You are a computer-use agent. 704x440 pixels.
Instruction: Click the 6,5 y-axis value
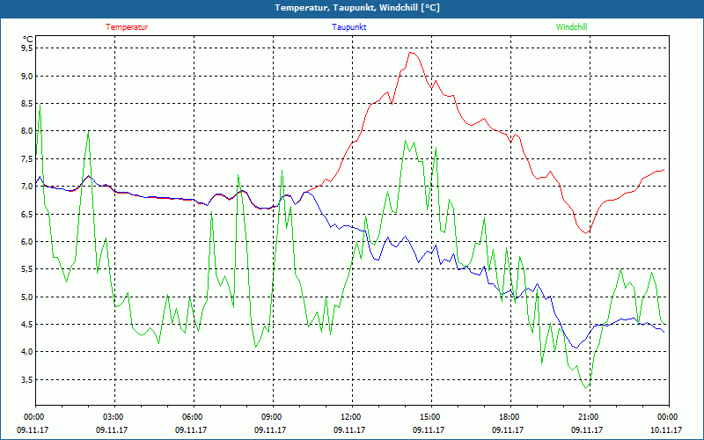[x=28, y=214]
